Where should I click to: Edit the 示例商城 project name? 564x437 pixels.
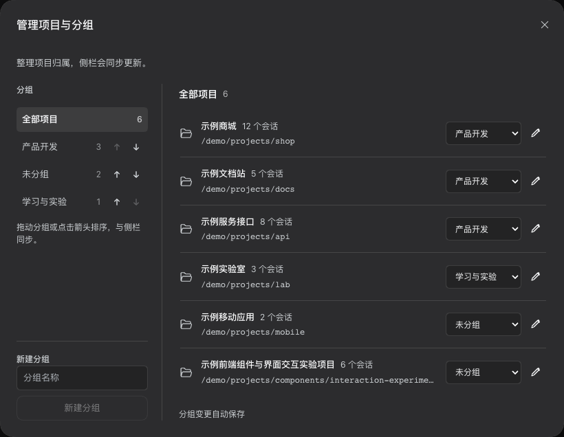[536, 133]
